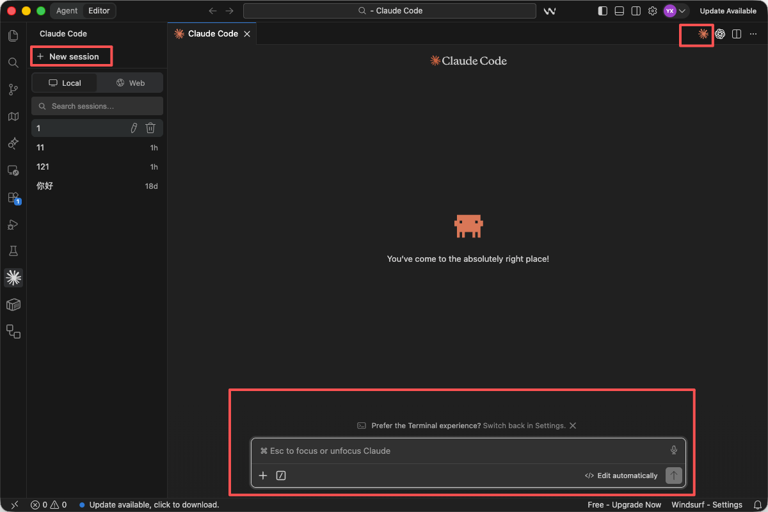Open the Run and Debug view
This screenshot has width=768, height=512.
click(x=13, y=224)
